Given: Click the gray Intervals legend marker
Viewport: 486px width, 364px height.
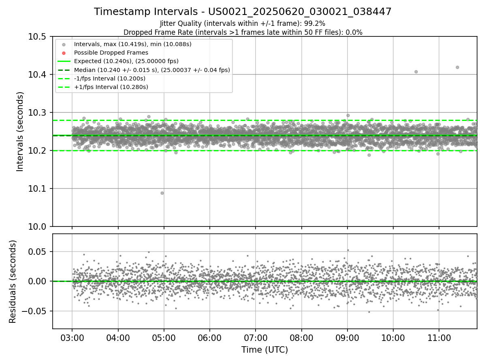Looking at the screenshot, I should click(x=63, y=44).
